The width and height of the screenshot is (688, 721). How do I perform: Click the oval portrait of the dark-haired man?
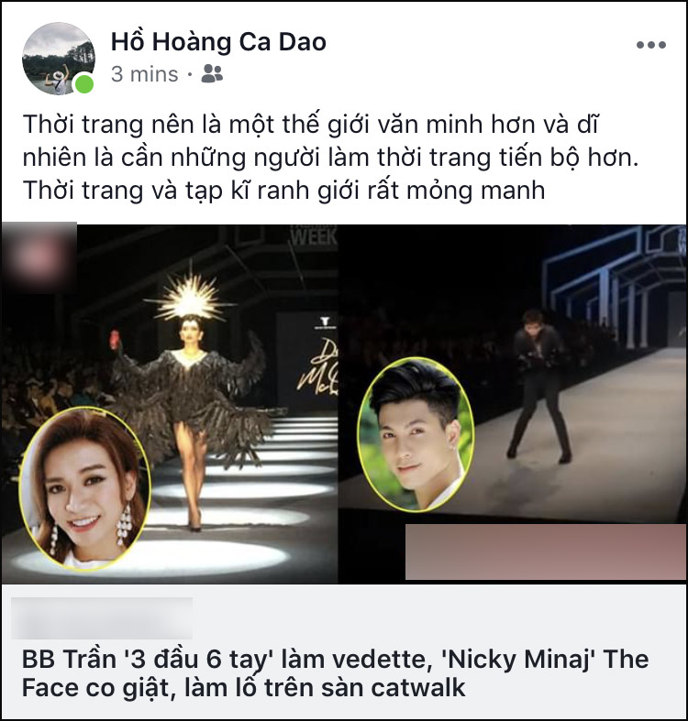[416, 434]
